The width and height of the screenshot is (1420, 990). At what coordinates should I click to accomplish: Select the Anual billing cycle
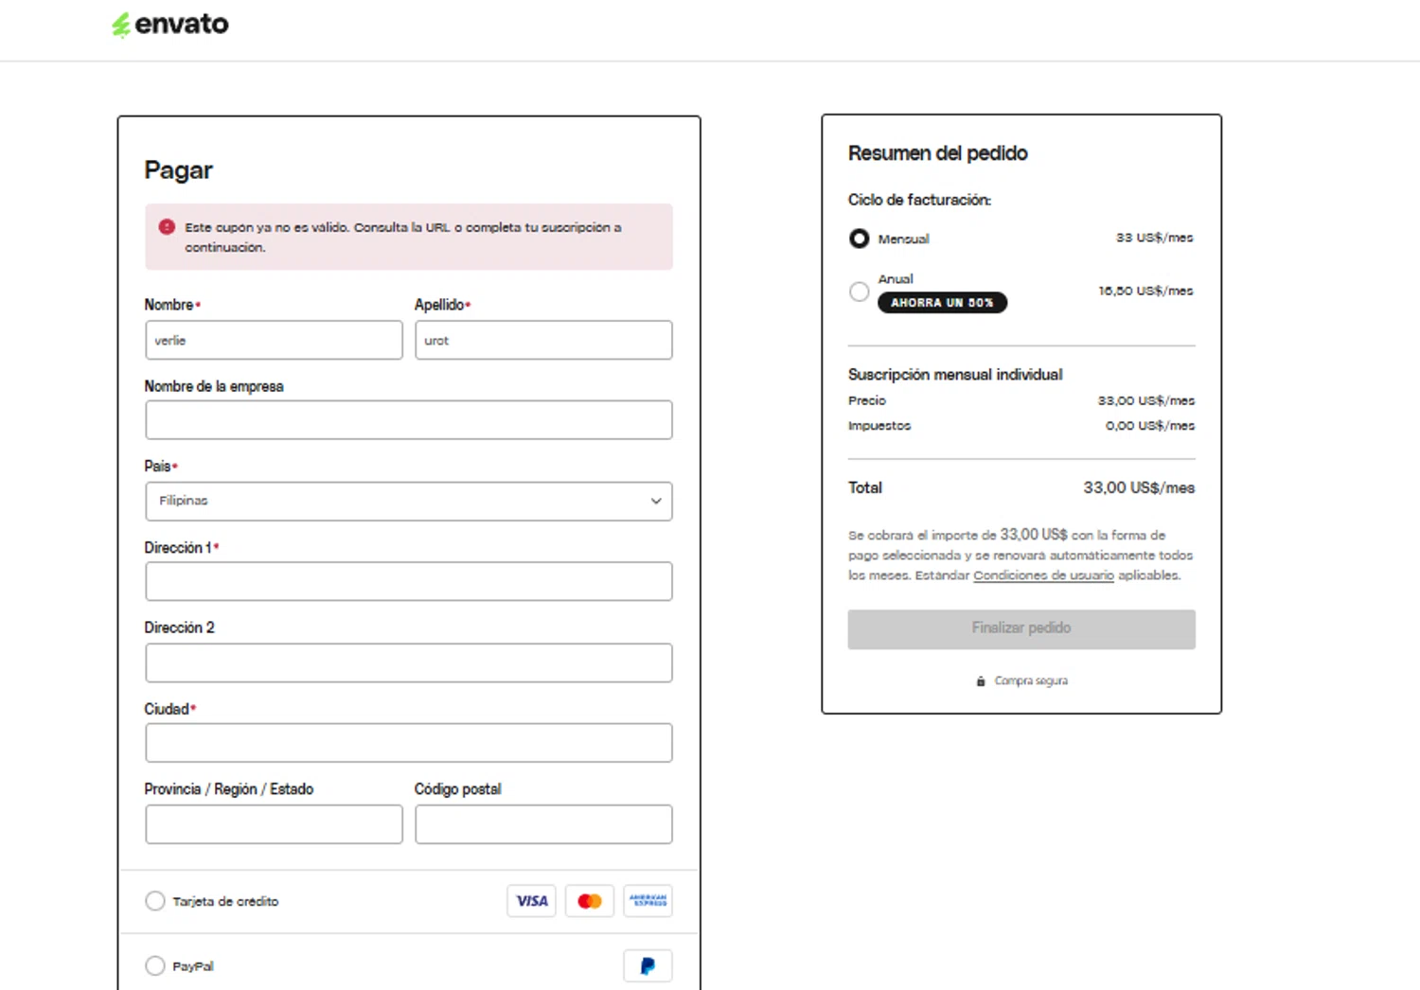[x=859, y=292]
